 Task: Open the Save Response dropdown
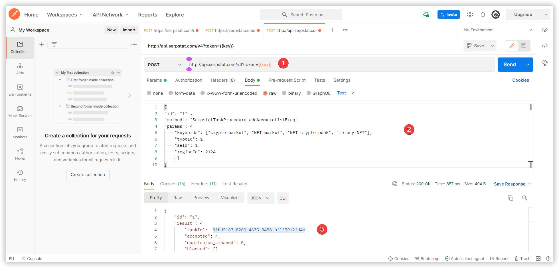[513, 184]
